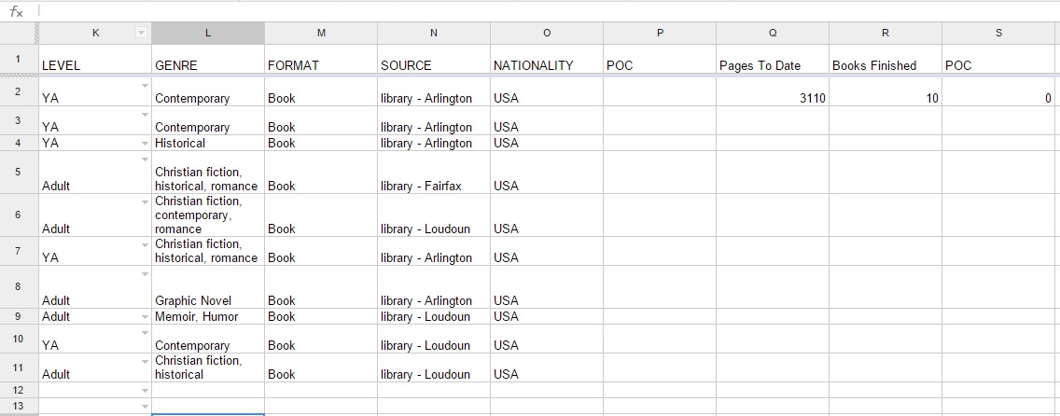1060x416 pixels.
Task: Click the select-all corner box
Action: (x=18, y=33)
